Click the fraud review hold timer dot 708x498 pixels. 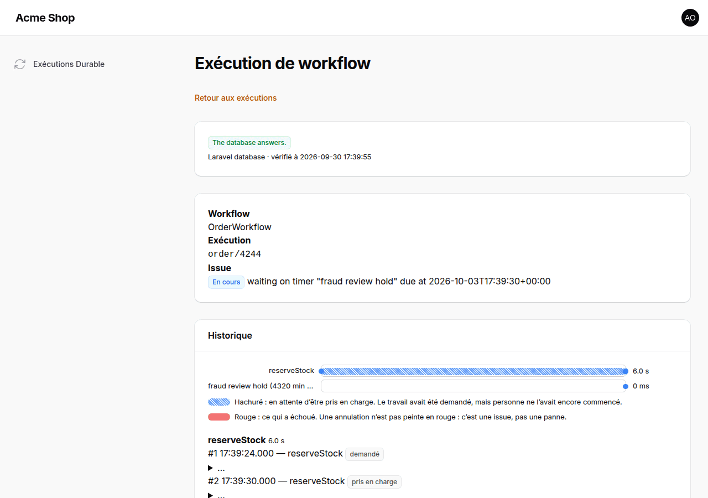tap(626, 386)
